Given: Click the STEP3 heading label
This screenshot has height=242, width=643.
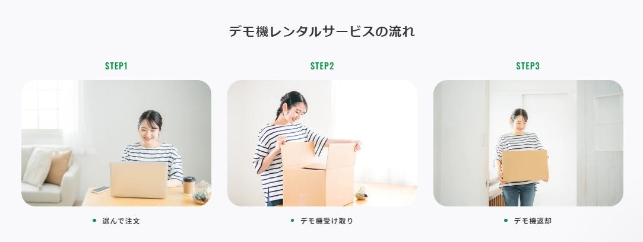Looking at the screenshot, I should [x=528, y=66].
